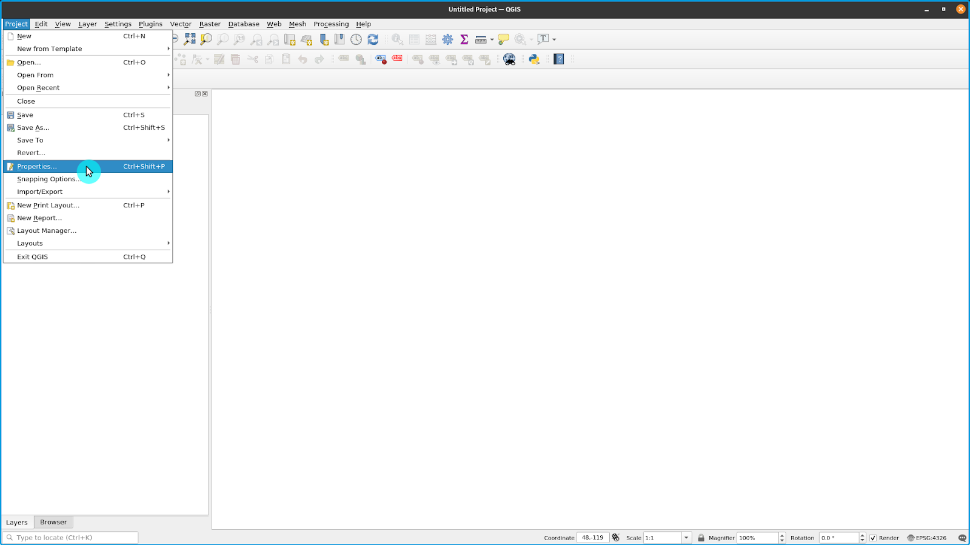Click Snapping Options... entry
970x545 pixels.
[88, 179]
